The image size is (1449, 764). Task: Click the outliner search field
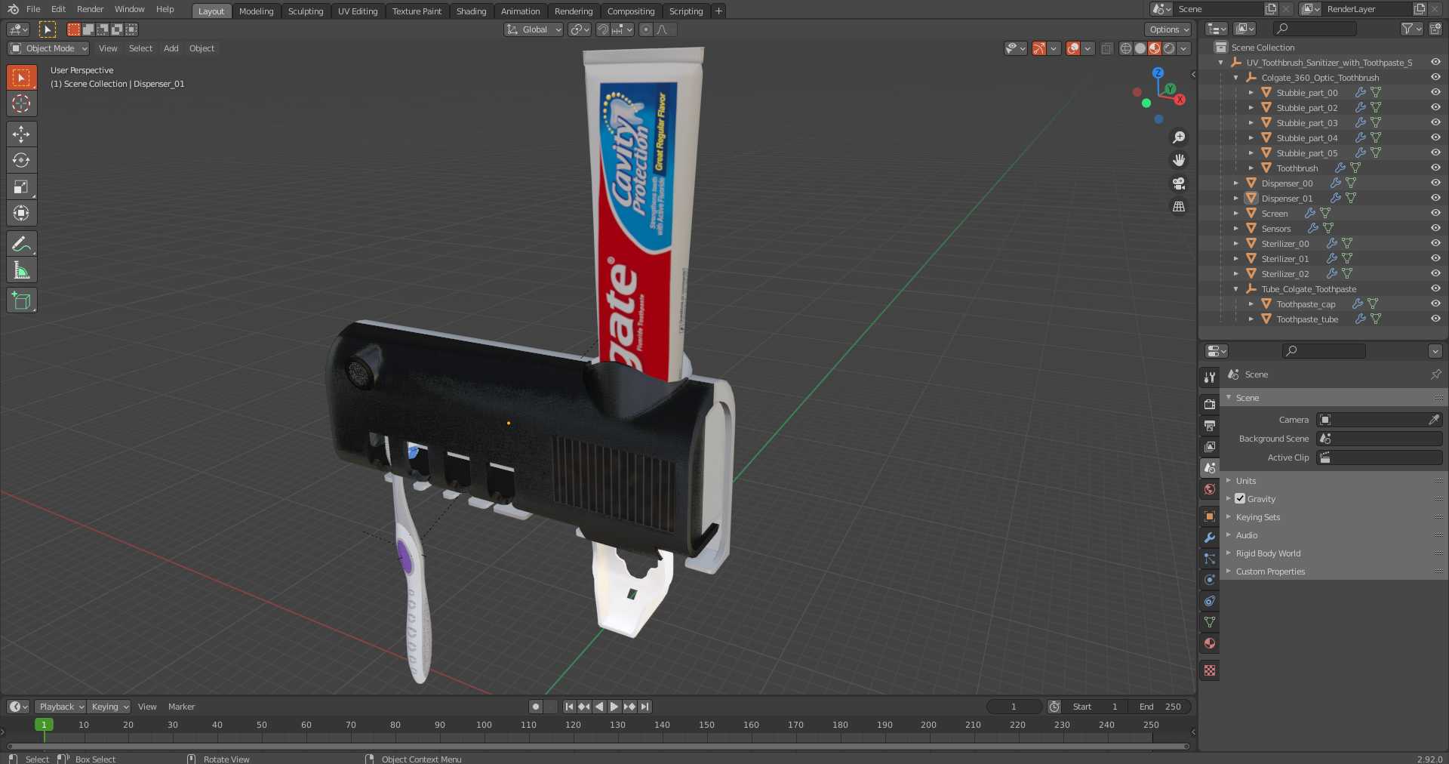[x=1314, y=29]
